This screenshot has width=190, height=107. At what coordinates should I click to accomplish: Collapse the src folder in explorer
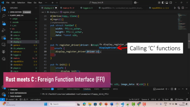coord(13,29)
